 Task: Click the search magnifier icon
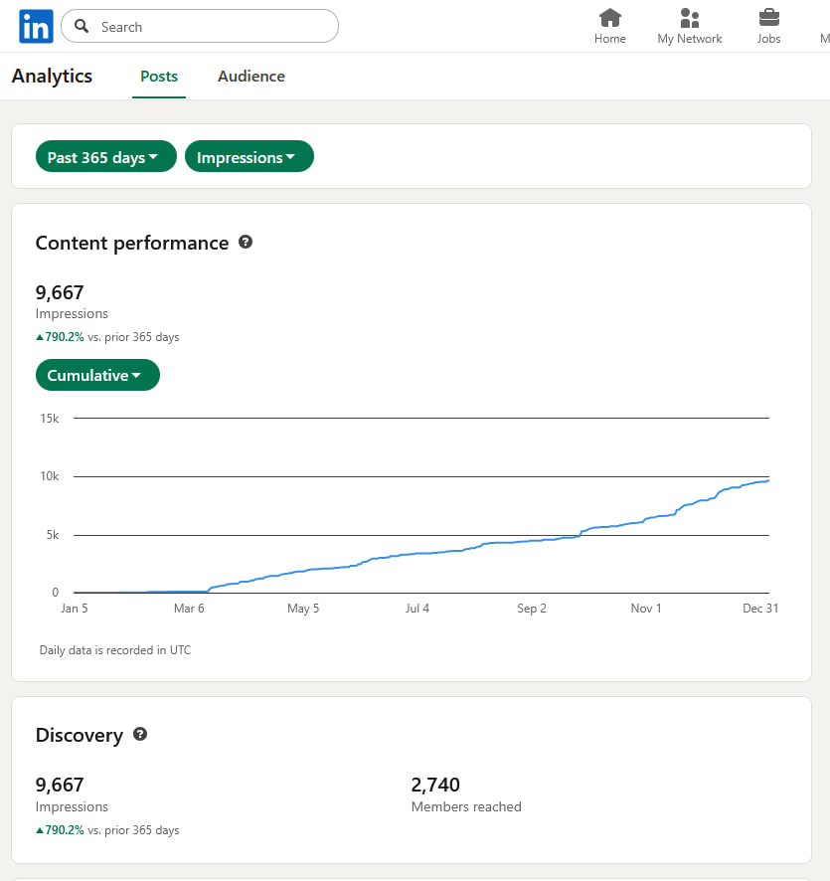tap(83, 27)
